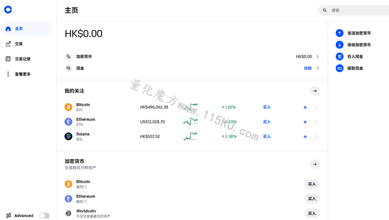The height and width of the screenshot is (220, 389).
Task: Click the 发送加密货币 send icon
Action: [340, 33]
